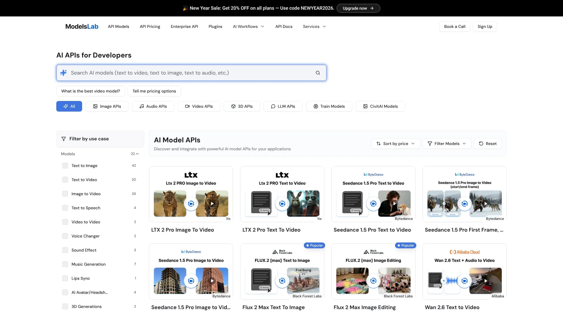The height and width of the screenshot is (317, 563).
Task: Open Plugins in the navigation
Action: click(x=215, y=26)
